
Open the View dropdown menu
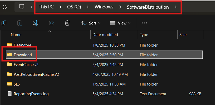[x=120, y=23]
